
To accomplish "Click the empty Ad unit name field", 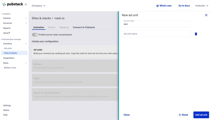I will coord(156,34).
